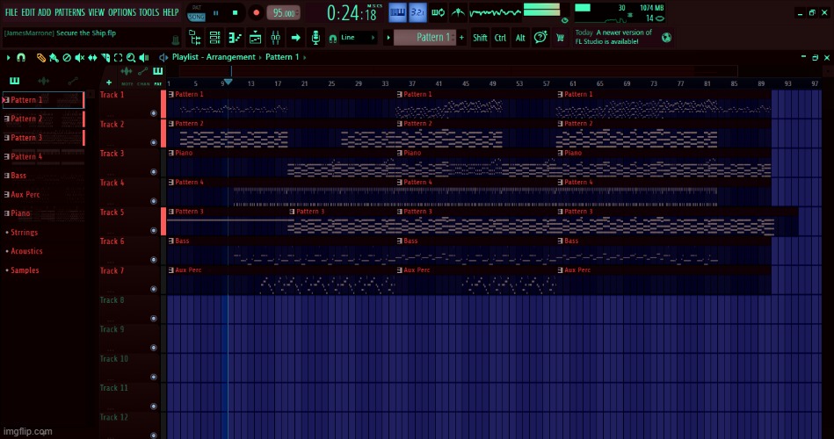This screenshot has width=834, height=439.
Task: Click the Shift button
Action: click(480, 38)
